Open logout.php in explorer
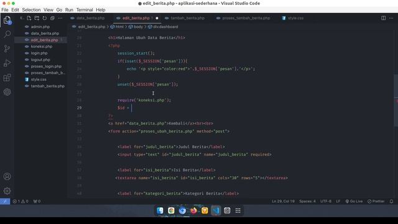The width and height of the screenshot is (398, 224). [x=40, y=60]
